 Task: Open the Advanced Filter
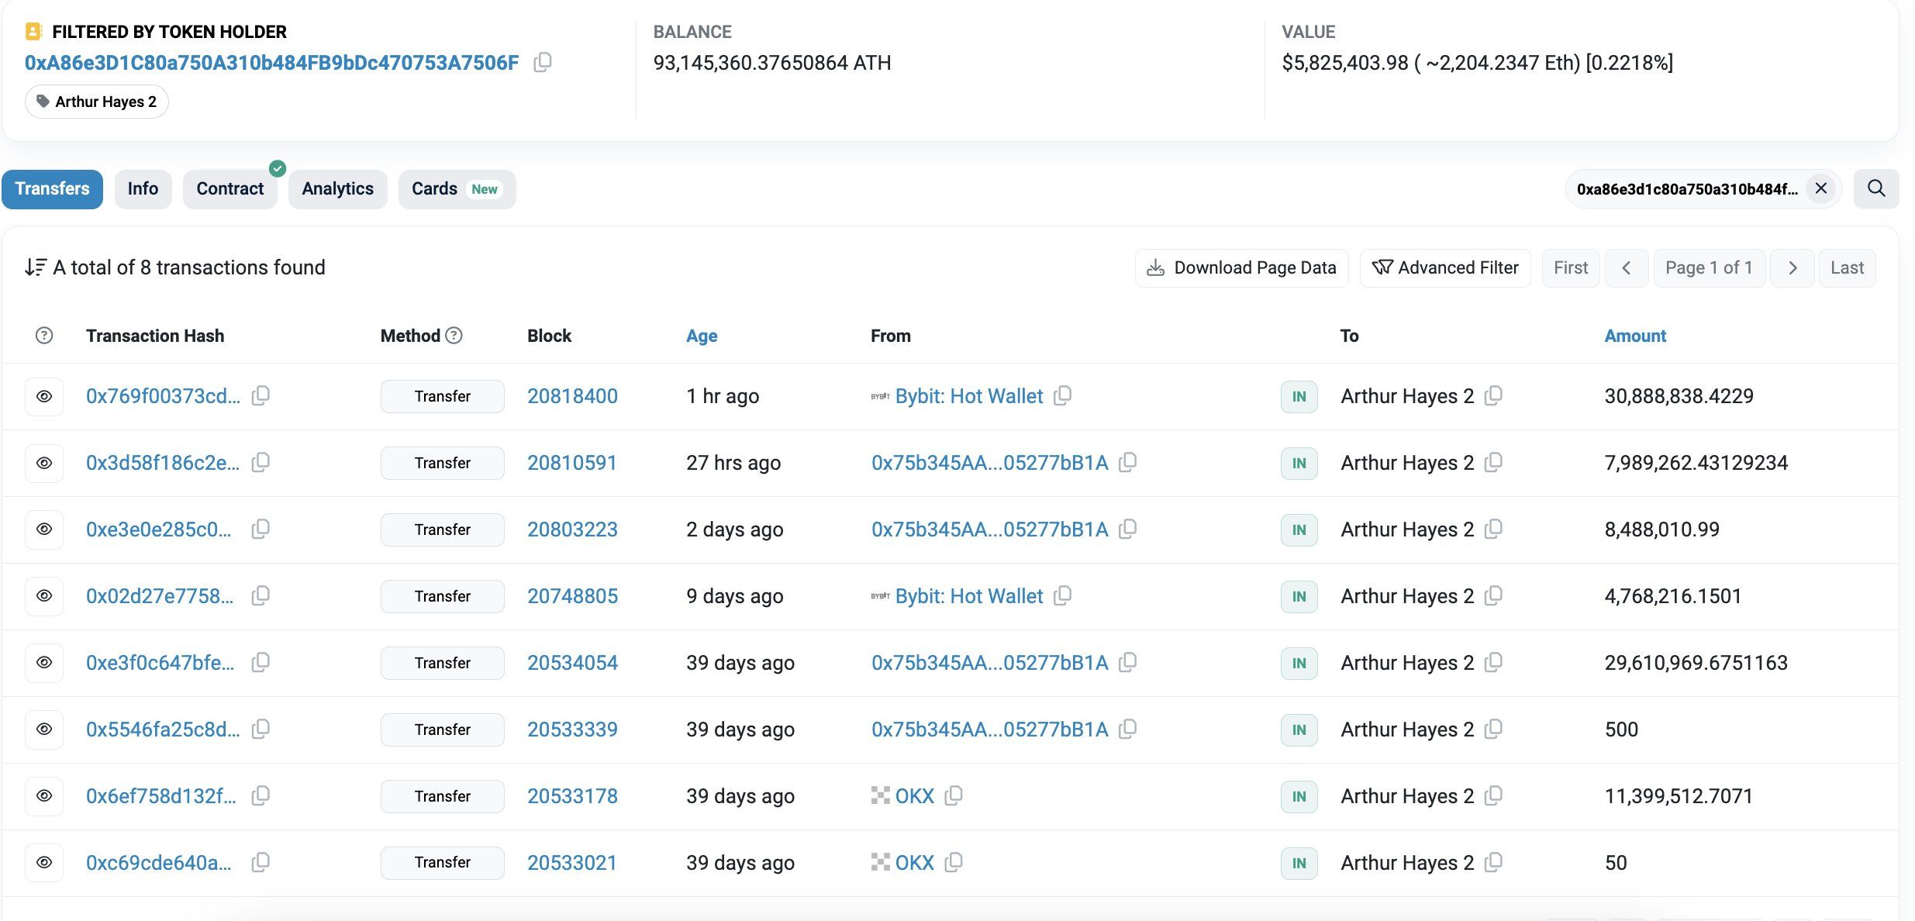click(x=1445, y=268)
